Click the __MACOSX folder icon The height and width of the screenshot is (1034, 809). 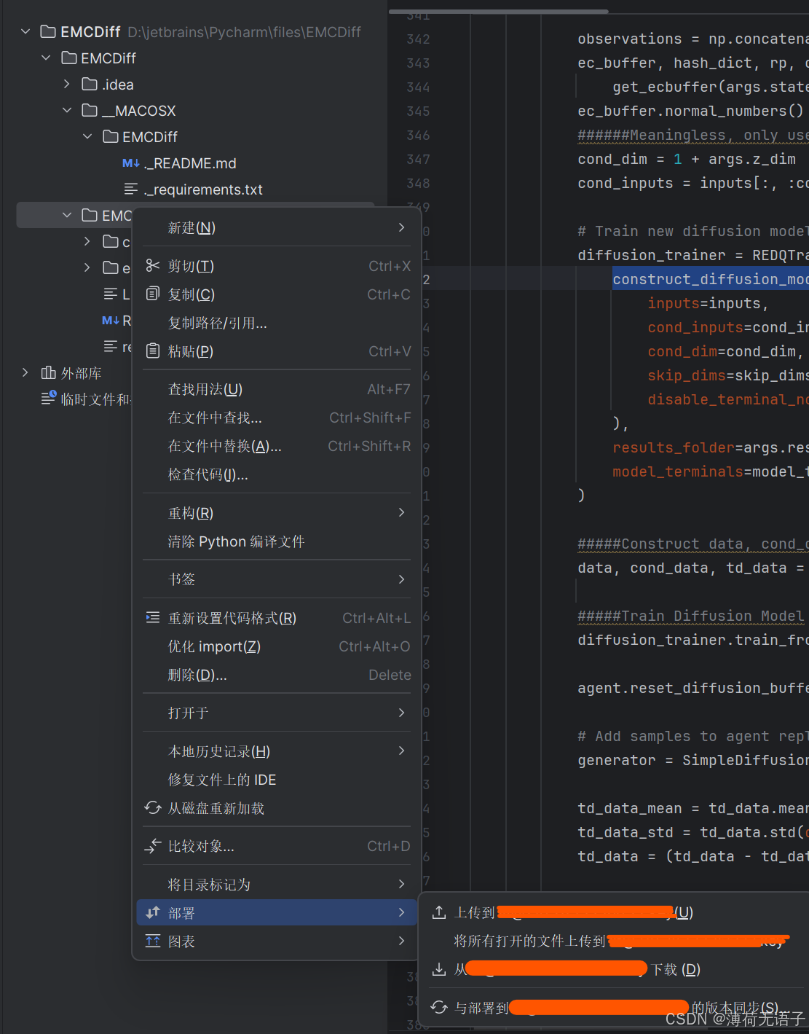click(x=90, y=111)
